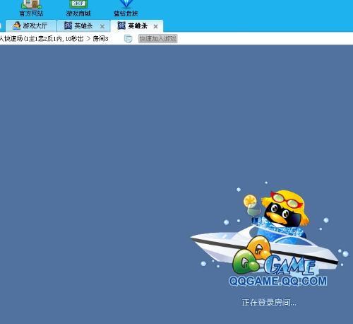Switch to the 游戏大厅 tab

click(x=31, y=25)
